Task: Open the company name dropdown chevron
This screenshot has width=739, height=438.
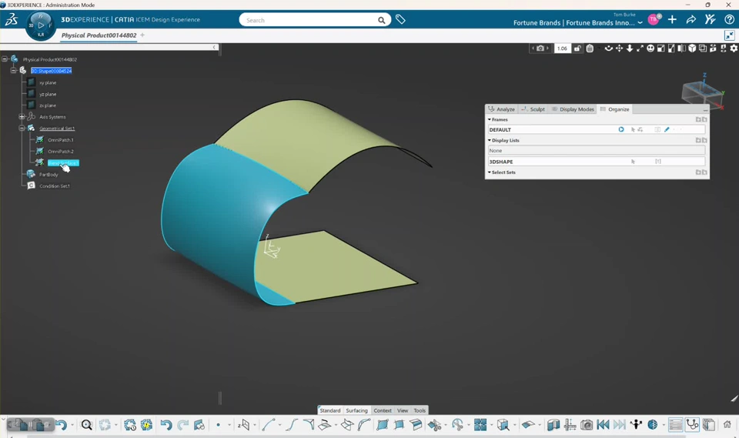Action: point(640,23)
